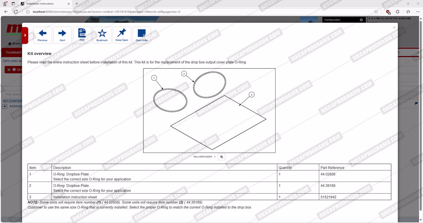Open tab actions menu
Image resolution: width=423 pixels, height=223 pixels.
coord(13,4)
